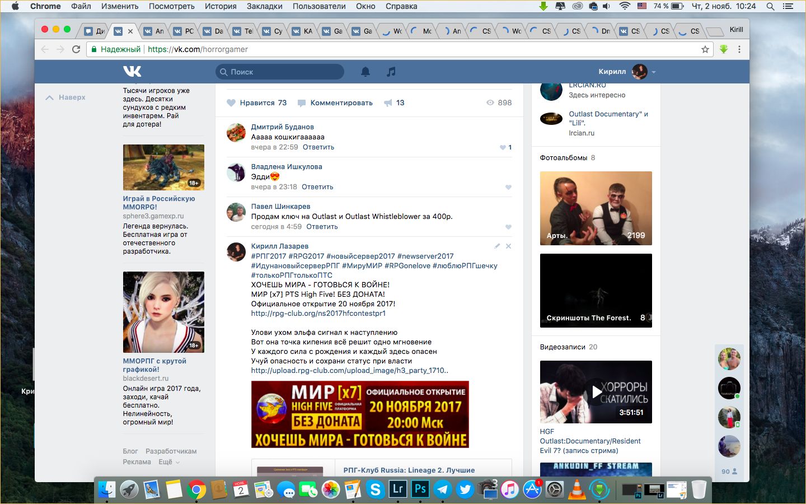Click the green download extension icon in toolbar
The image size is (806, 504).
[x=724, y=49]
